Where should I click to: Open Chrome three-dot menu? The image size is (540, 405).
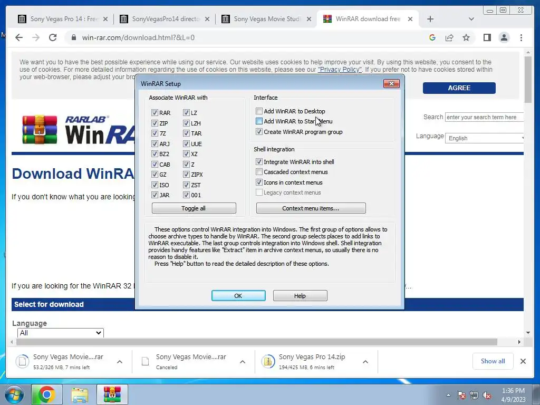pyautogui.click(x=521, y=37)
